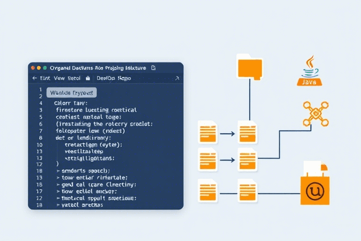Click the highlighted 'Wenlds Frypoved' button
The height and width of the screenshot is (241, 361).
coord(71,92)
